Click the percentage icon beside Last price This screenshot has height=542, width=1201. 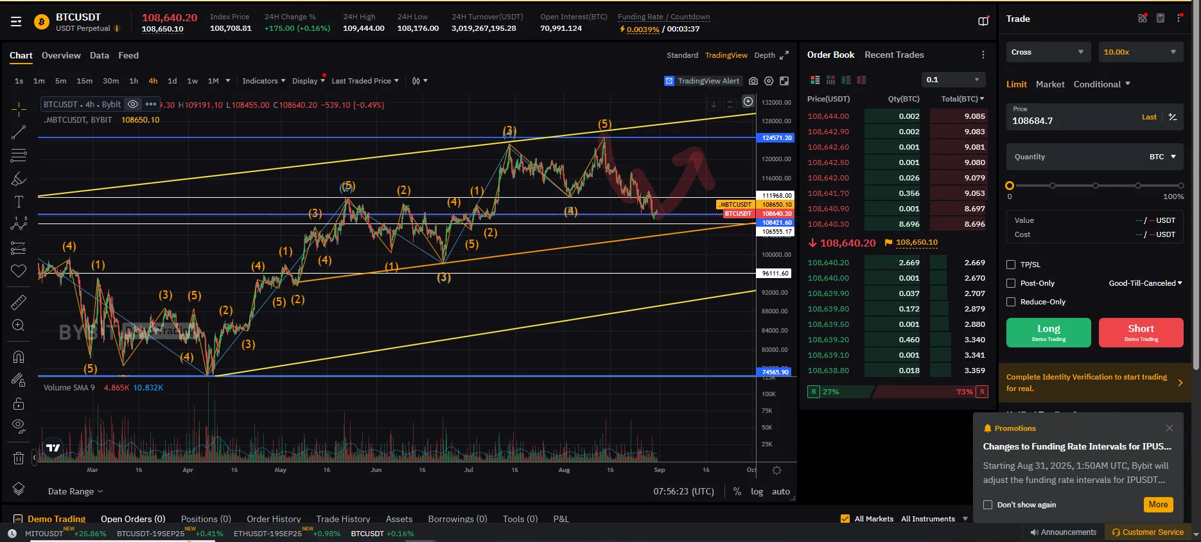1173,117
